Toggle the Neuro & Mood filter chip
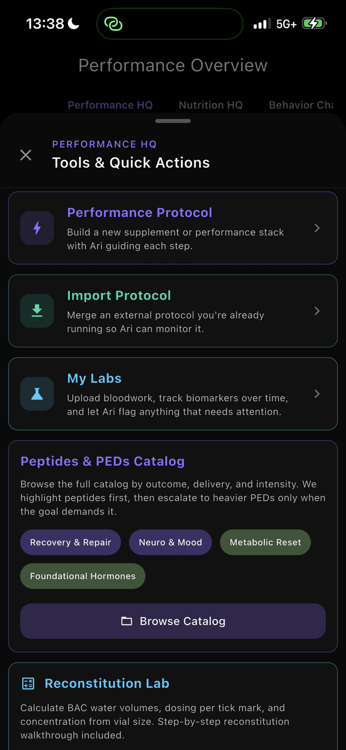Image resolution: width=346 pixels, height=750 pixels. point(170,542)
